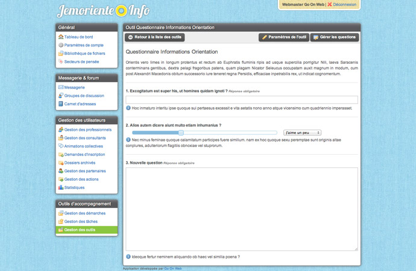
Task: Click the question 1 text input field
Action: coord(242,99)
